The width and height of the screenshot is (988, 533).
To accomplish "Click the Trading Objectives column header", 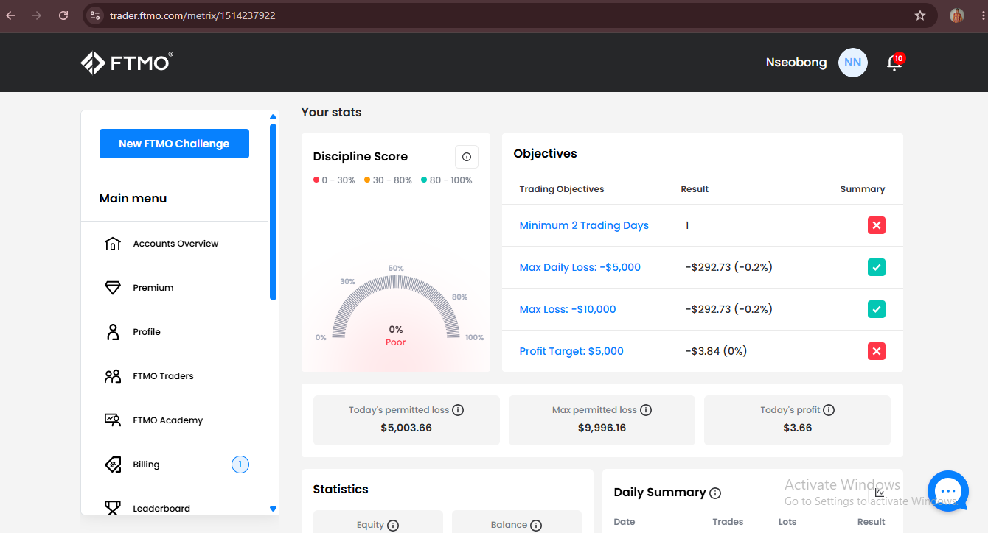I will (x=562, y=189).
